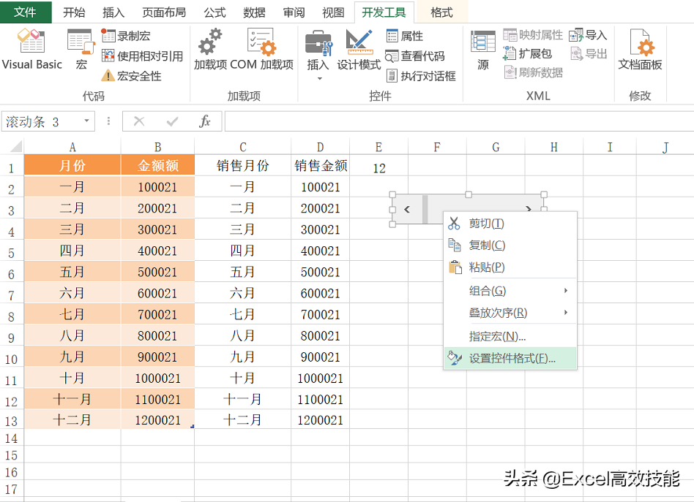
Task: Click 查看代码 view code
Action: tap(415, 56)
